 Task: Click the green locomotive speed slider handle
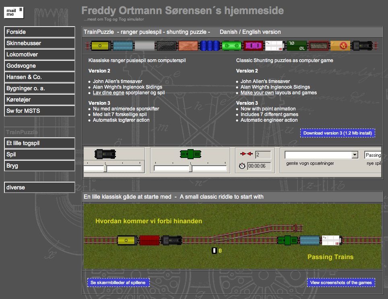tap(190, 168)
